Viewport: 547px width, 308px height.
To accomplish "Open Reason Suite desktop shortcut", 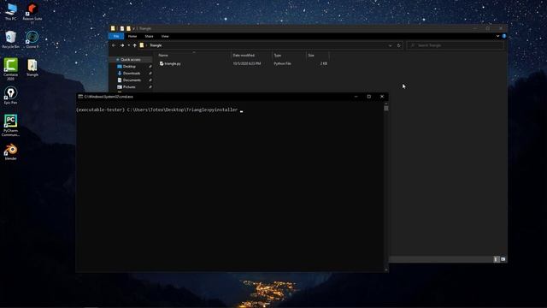I will click(32, 14).
